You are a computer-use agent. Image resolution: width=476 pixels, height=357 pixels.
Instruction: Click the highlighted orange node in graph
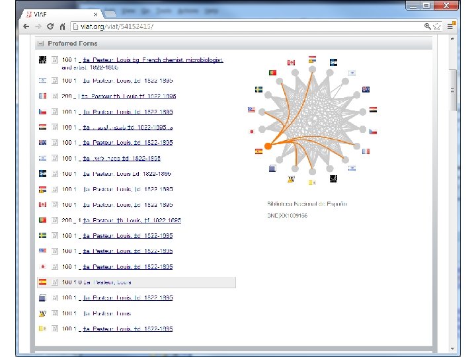(268, 146)
